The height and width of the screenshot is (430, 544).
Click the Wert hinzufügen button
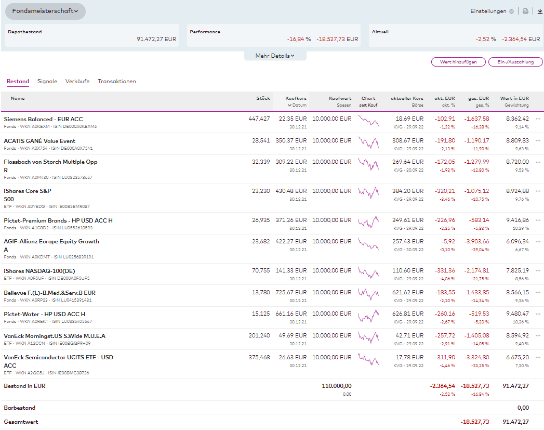[x=458, y=62]
